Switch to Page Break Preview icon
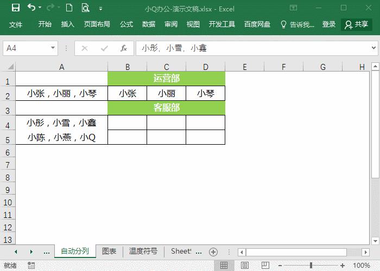The image size is (380, 271). click(265, 266)
